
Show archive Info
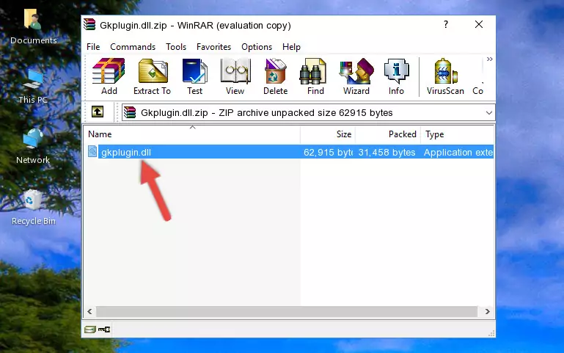396,76
